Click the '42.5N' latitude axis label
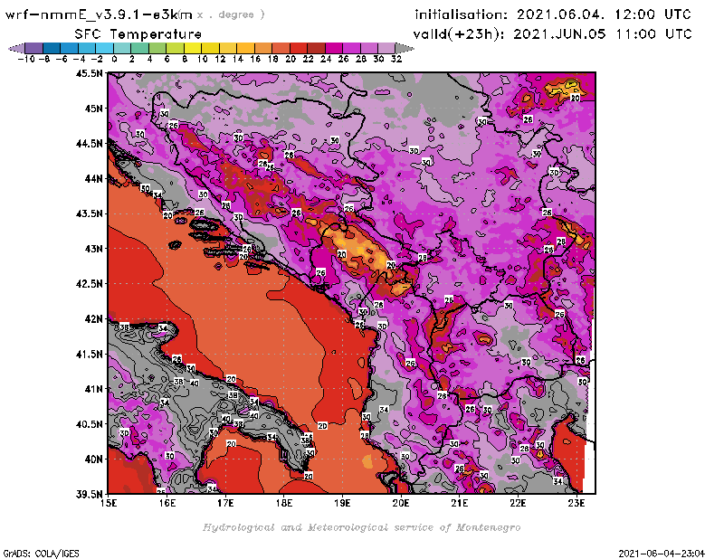 click(x=90, y=284)
